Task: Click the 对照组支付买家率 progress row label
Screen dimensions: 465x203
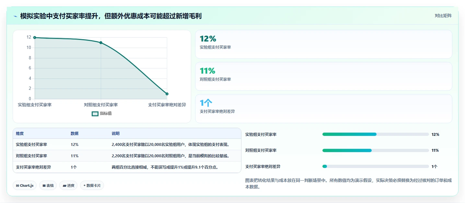Action: [261, 150]
